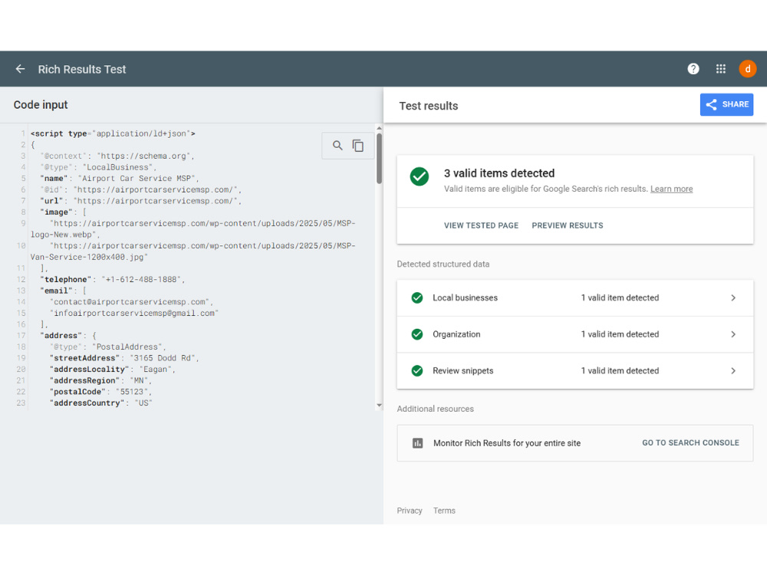Viewport: 767px width, 575px height.
Task: Click the green check next to Organization
Action: (416, 334)
